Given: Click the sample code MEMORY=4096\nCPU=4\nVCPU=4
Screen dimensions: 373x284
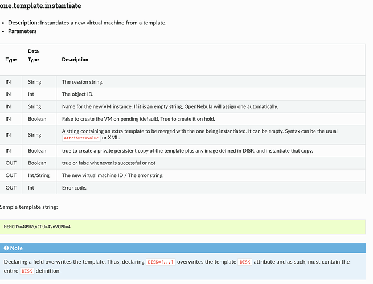Looking at the screenshot, I should pyautogui.click(x=37, y=227).
